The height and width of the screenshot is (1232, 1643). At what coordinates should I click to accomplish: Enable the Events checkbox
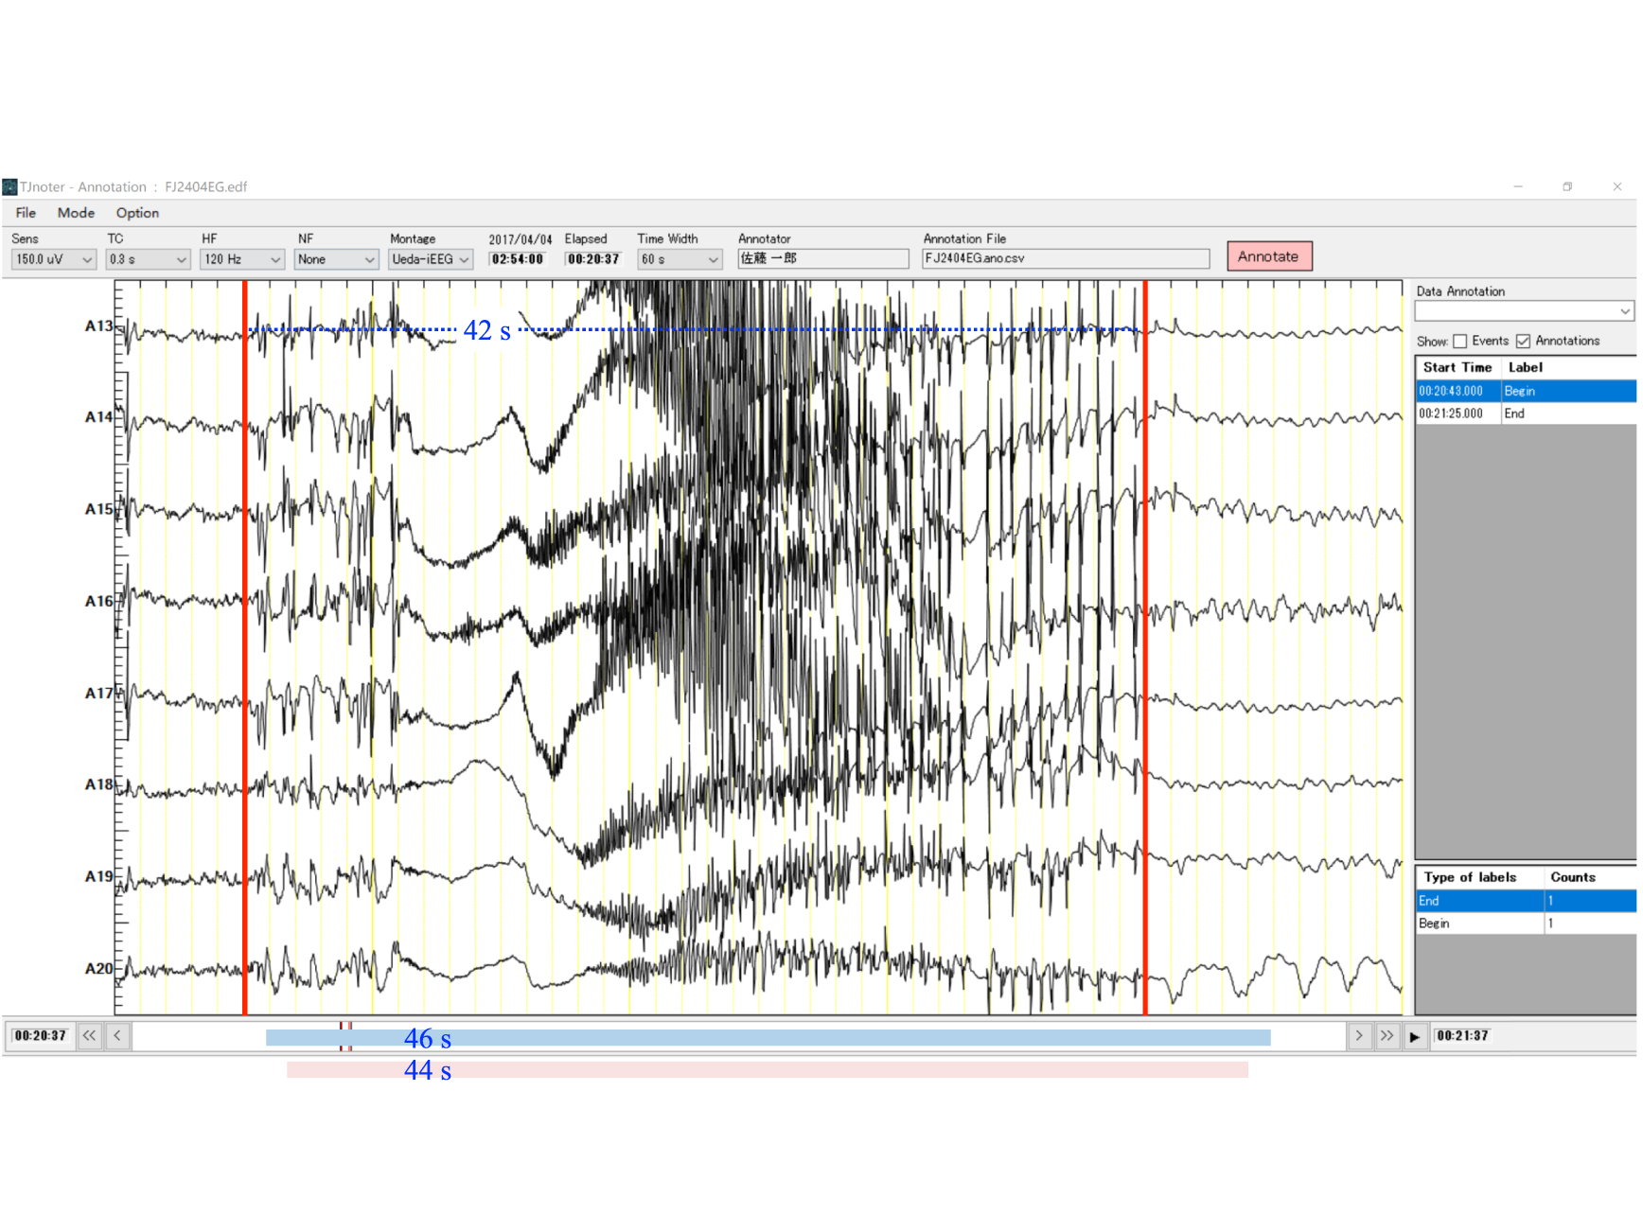click(1460, 342)
